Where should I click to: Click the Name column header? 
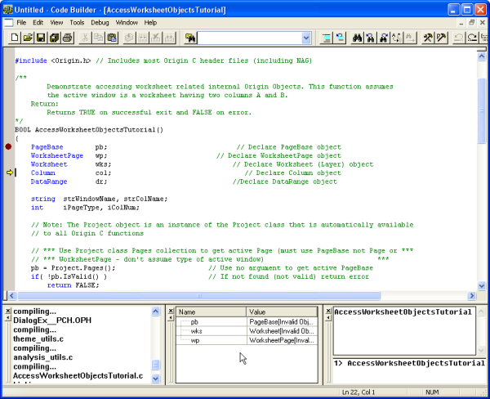(x=211, y=312)
